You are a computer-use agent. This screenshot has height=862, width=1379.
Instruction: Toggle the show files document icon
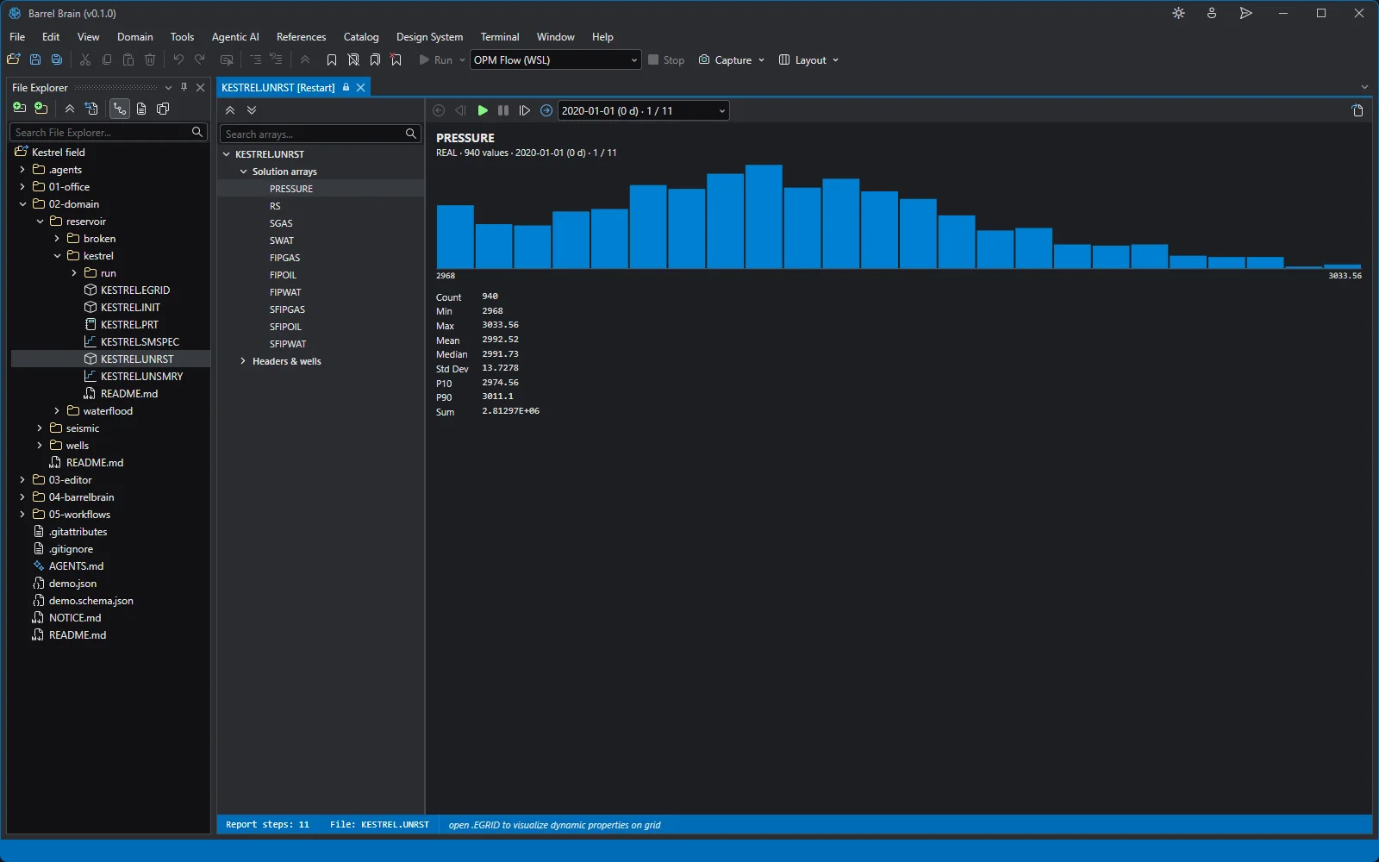tap(141, 109)
